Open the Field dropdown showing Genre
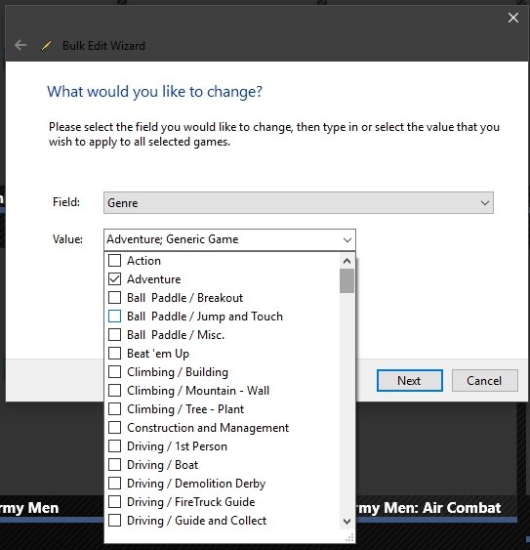Image resolution: width=530 pixels, height=550 pixels. tap(299, 203)
